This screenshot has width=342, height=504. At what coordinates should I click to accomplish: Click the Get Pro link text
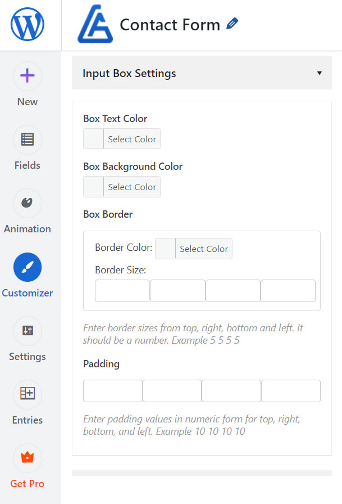[x=28, y=484]
